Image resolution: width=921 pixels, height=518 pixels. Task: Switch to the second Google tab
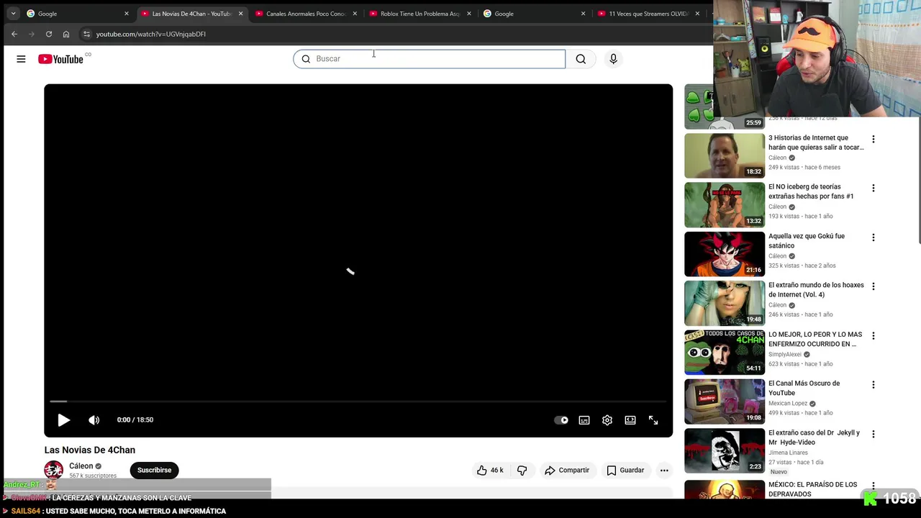coord(532,14)
